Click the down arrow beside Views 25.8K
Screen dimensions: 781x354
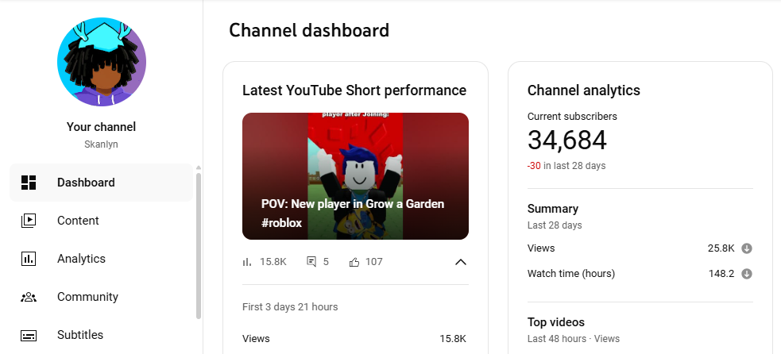point(746,248)
